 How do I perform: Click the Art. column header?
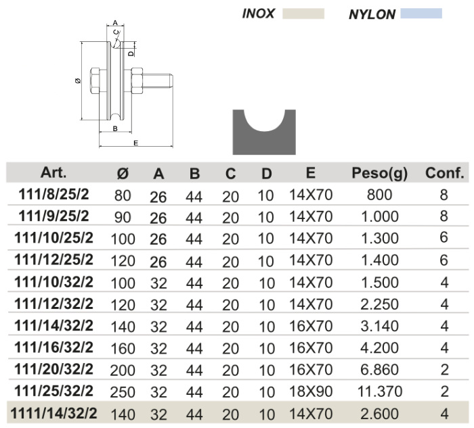pos(53,172)
